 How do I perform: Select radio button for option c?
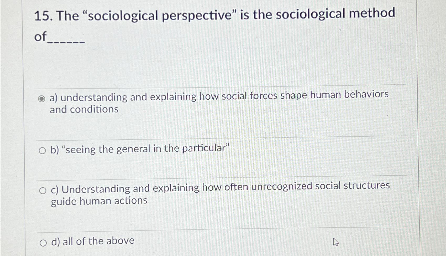(x=43, y=190)
